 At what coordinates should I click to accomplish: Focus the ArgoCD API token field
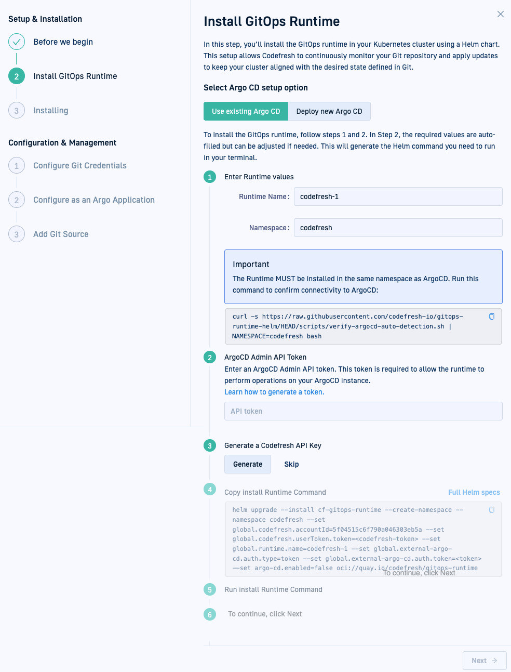coord(363,411)
